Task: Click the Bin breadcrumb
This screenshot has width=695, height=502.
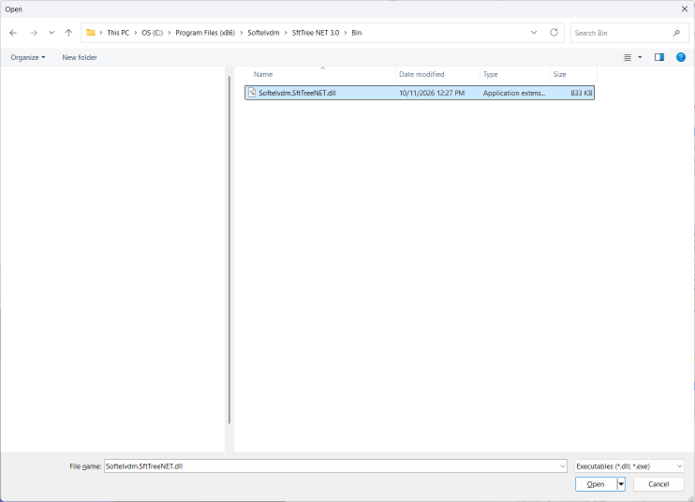Action: pos(357,33)
